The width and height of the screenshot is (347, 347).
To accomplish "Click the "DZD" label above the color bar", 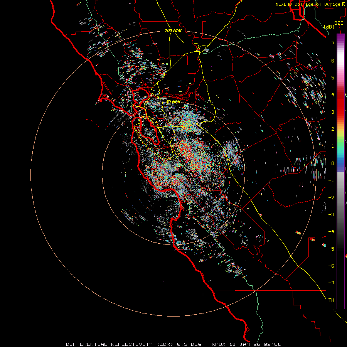I will [x=339, y=23].
